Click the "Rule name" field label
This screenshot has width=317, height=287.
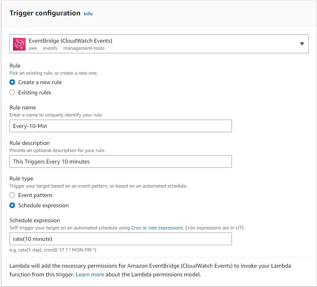[22, 107]
